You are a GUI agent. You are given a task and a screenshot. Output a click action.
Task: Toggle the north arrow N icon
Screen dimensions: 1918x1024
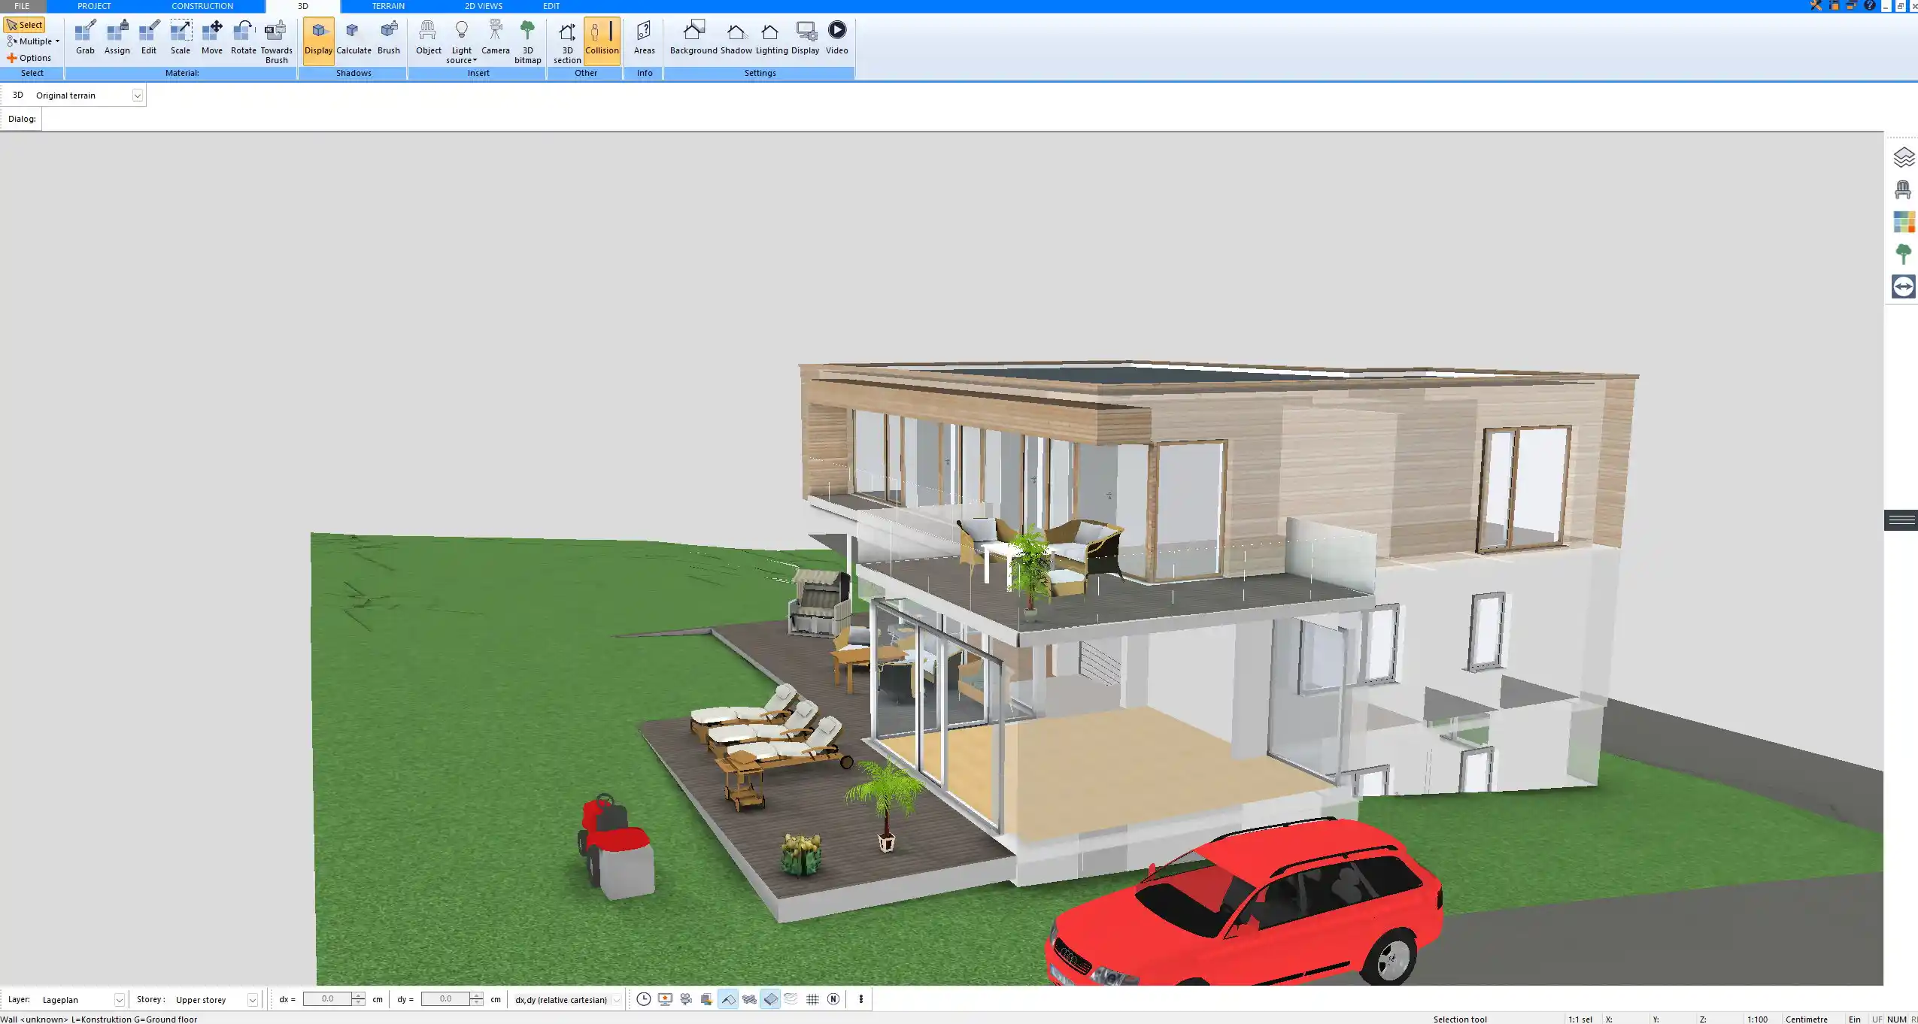click(x=833, y=999)
